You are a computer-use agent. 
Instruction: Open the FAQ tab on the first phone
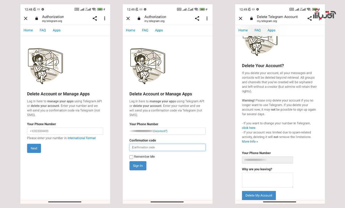click(43, 30)
